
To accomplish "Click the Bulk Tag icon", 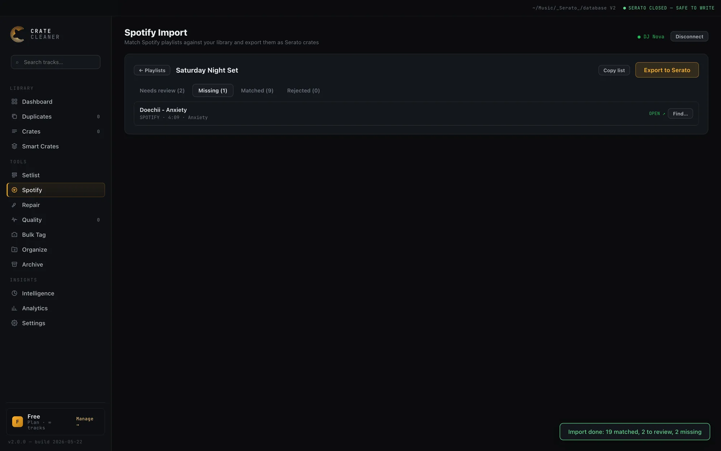I will 14,235.
